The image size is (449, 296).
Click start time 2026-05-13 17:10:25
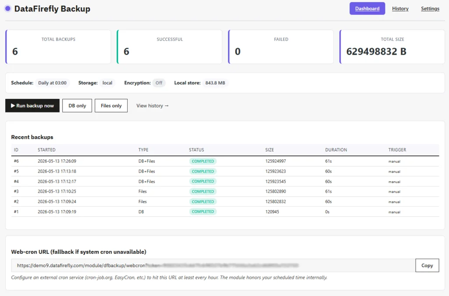(57, 191)
